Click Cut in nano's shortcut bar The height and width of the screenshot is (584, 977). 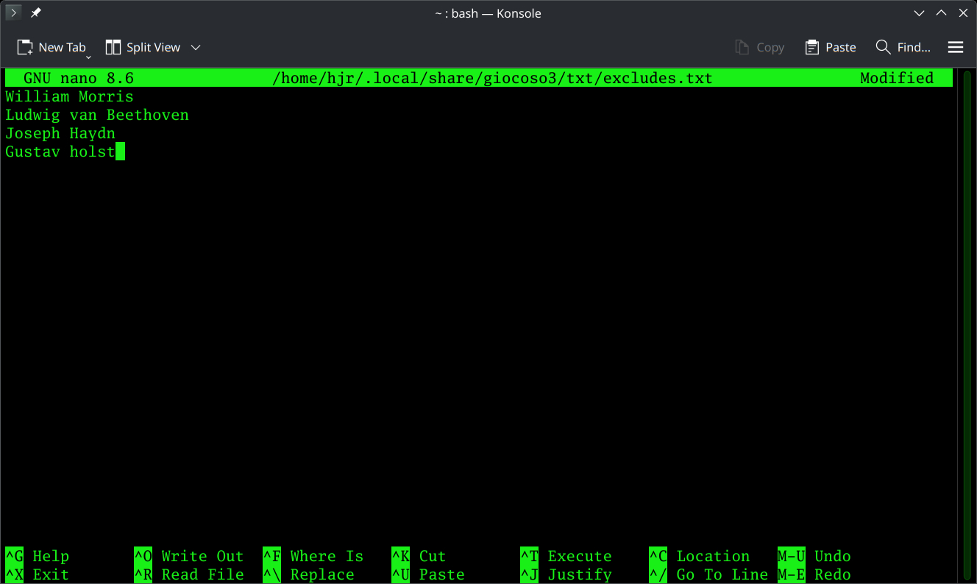coord(433,556)
